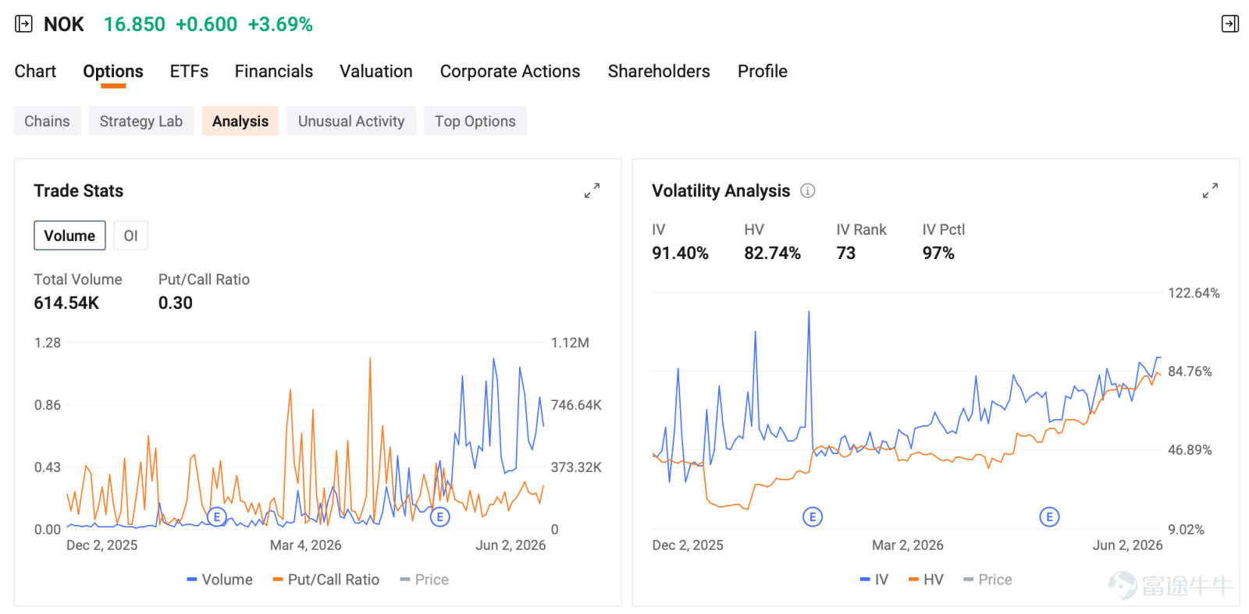1249x614 pixels.
Task: Click the 16.850 stock price
Action: click(x=134, y=24)
